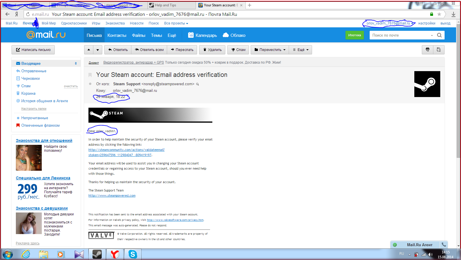Open the 'Корзина' trash folder

pos(28,93)
